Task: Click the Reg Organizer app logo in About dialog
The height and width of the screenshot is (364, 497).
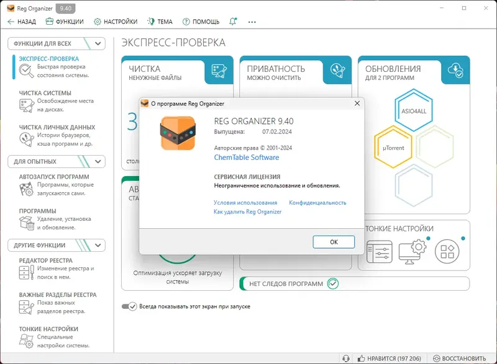Action: pyautogui.click(x=178, y=133)
